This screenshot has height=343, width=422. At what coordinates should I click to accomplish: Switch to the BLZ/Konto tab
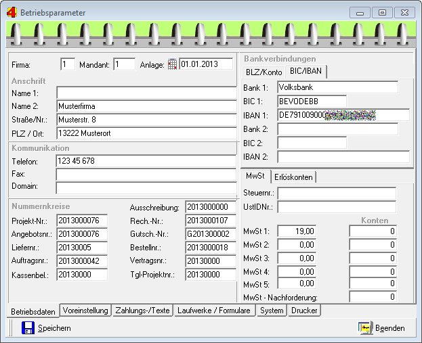click(x=263, y=72)
